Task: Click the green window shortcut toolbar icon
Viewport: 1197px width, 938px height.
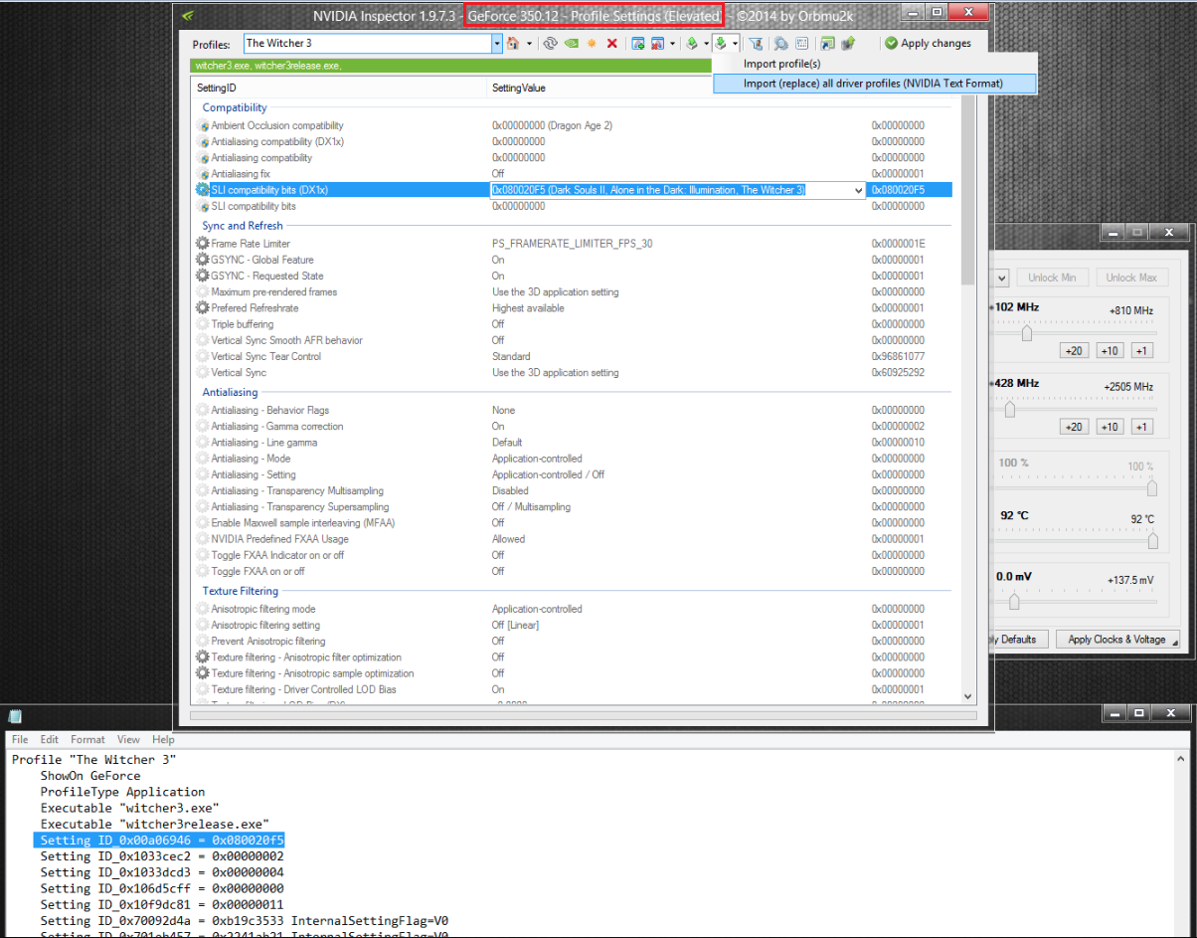Action: tap(827, 44)
